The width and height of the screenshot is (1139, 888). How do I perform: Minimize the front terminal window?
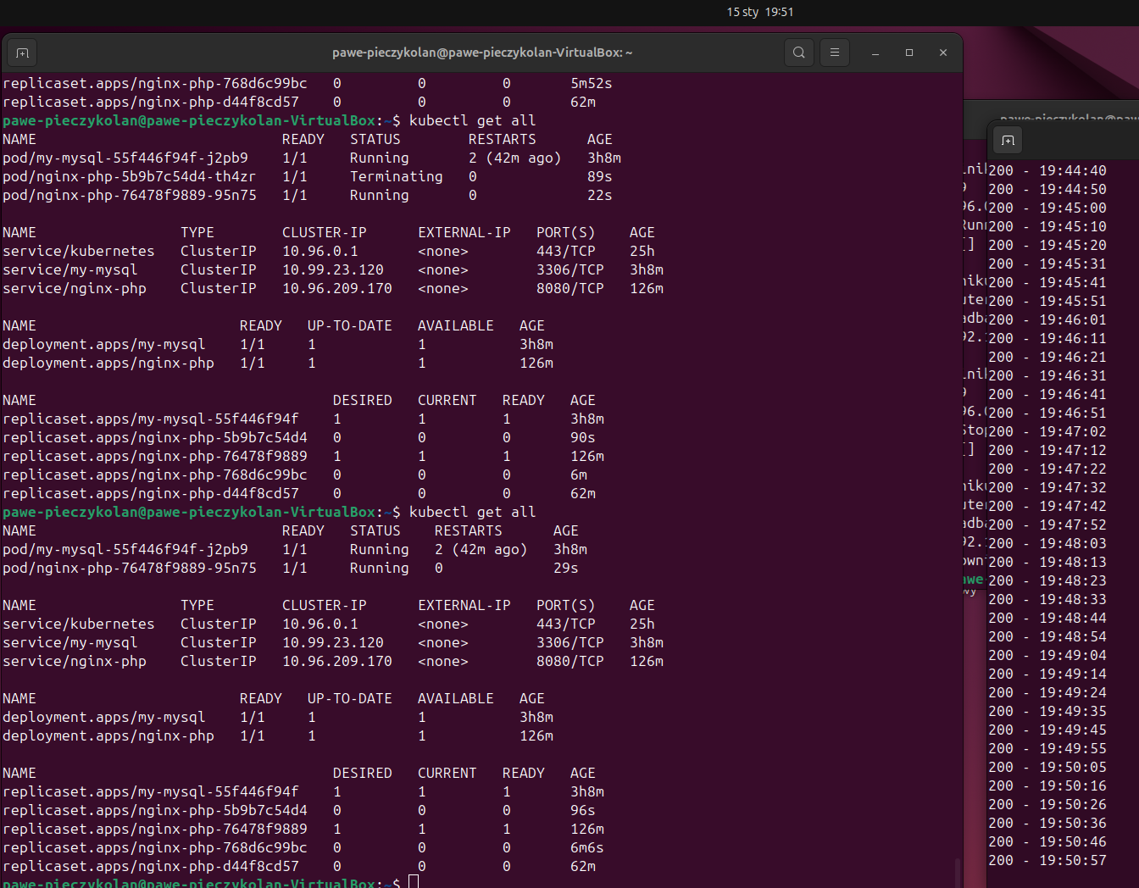click(875, 53)
